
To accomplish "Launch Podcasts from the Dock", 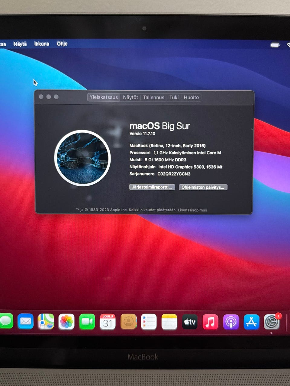I will [x=231, y=322].
